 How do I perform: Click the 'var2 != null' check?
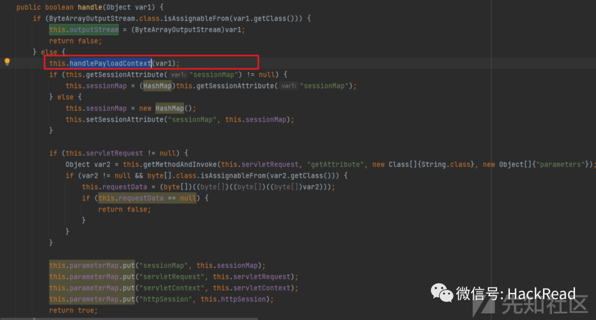[x=107, y=176]
